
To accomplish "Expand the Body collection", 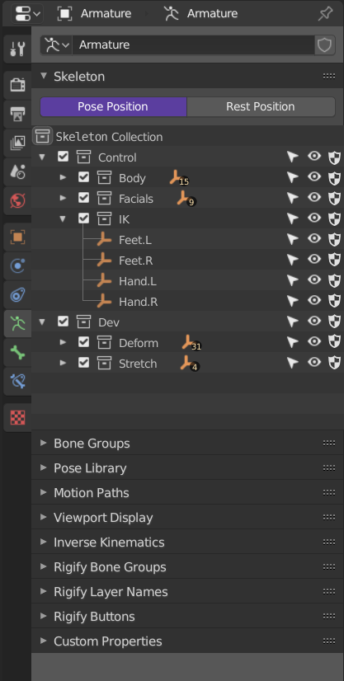I will click(63, 177).
